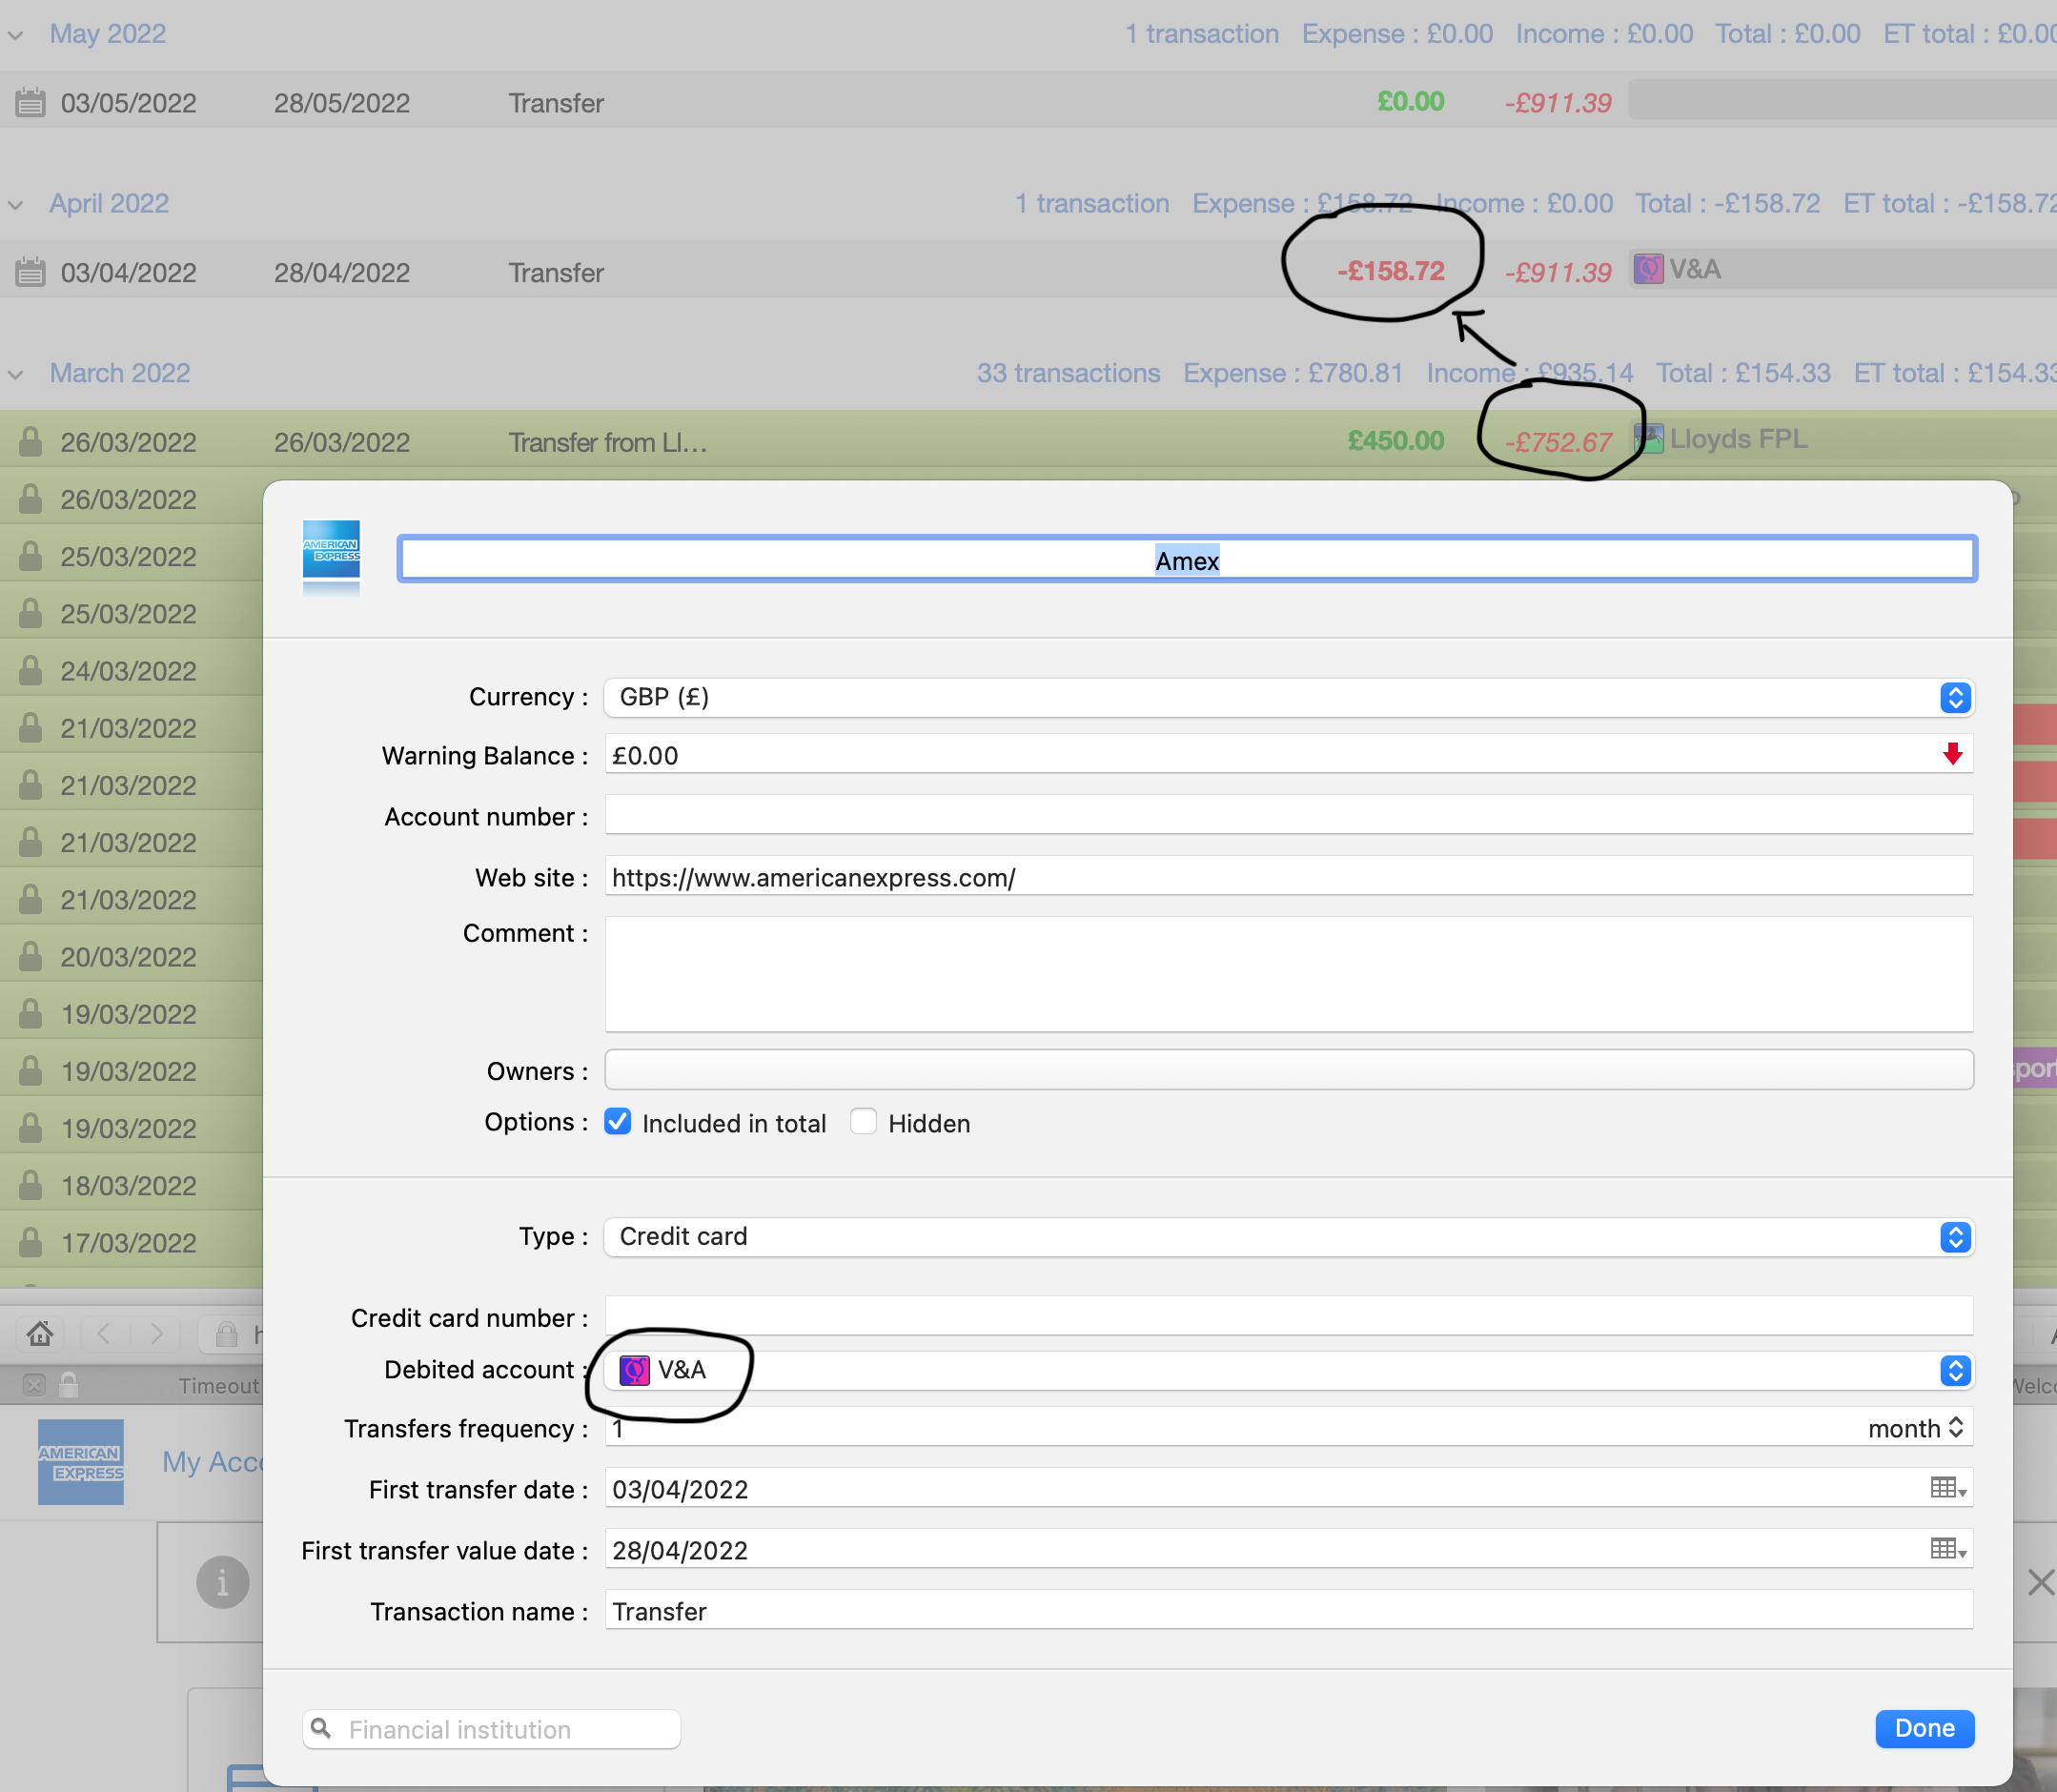Viewport: 2057px width, 1792px height.
Task: Close the Timeout tab with the X icon
Action: (x=34, y=1385)
